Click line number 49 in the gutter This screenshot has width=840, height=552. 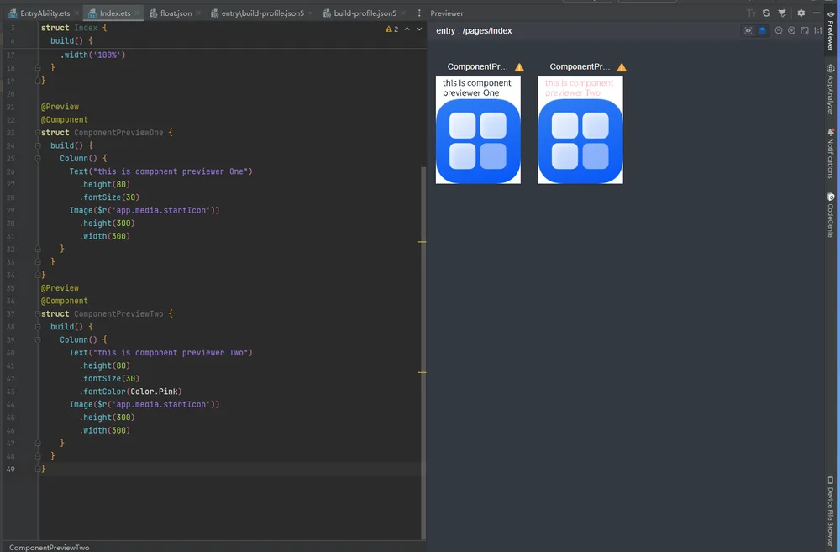point(11,470)
